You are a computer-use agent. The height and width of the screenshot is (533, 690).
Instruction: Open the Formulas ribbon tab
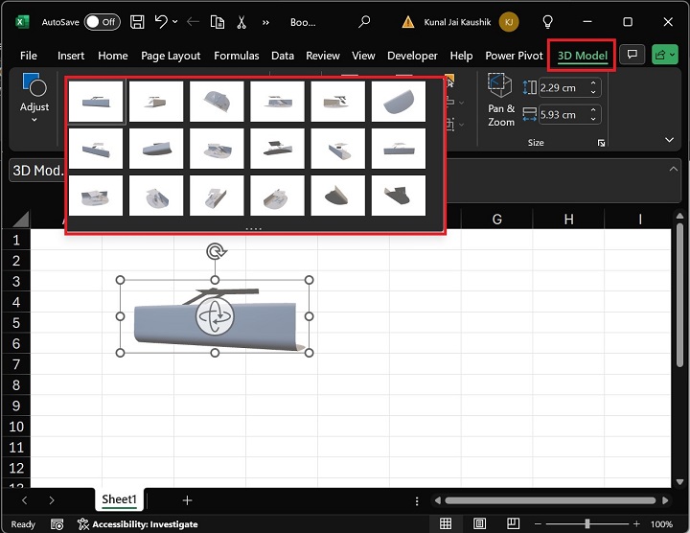[x=237, y=56]
